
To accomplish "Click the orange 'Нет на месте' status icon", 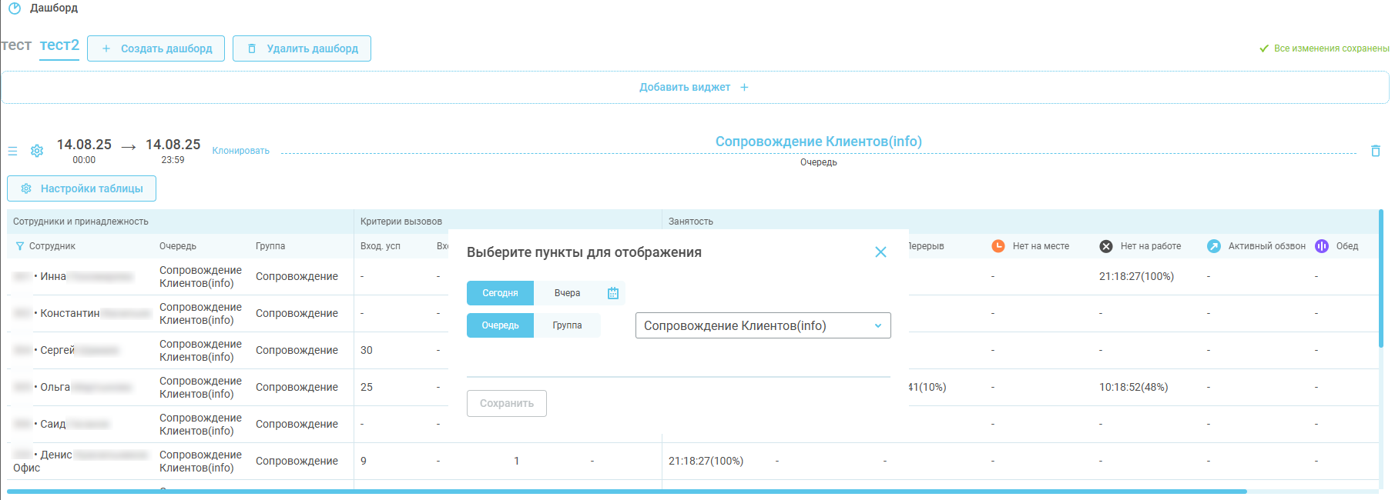I will (x=998, y=246).
